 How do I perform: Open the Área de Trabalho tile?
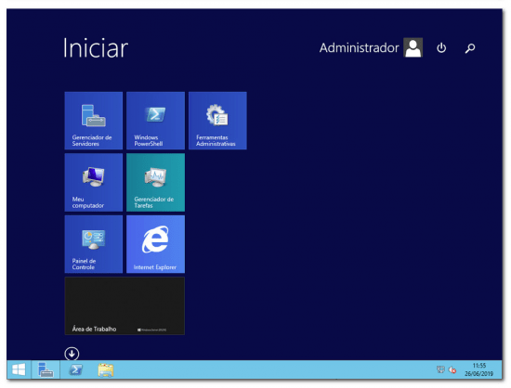click(124, 306)
